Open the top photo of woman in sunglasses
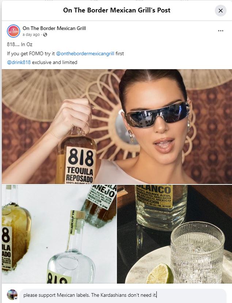The height and width of the screenshot is (303, 232). coord(117,126)
